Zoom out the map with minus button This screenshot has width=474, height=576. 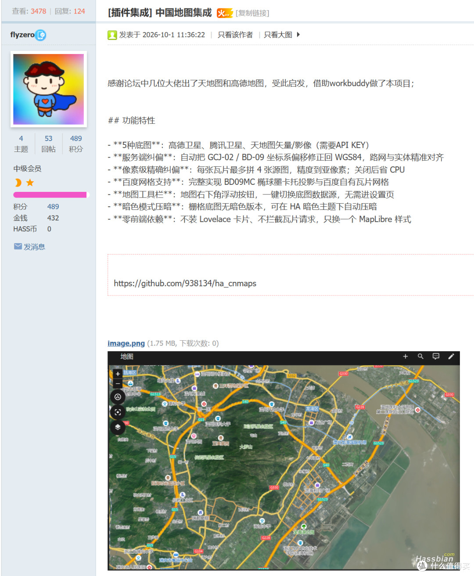(118, 384)
